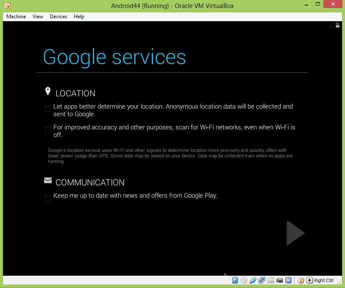Click the network adapters status icon

(x=262, y=280)
